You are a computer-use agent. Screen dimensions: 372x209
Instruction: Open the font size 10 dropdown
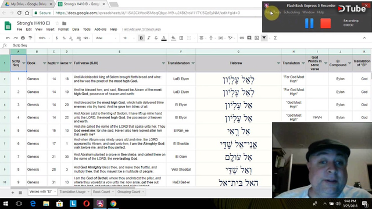[128, 38]
